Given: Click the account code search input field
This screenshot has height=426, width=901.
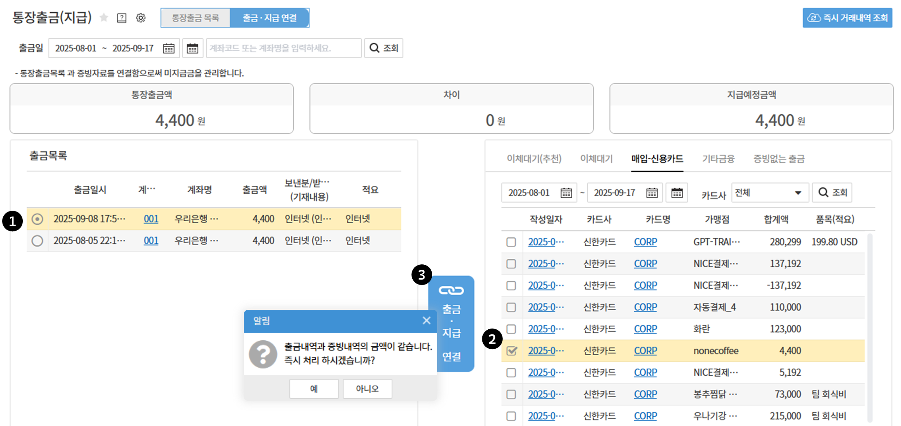Looking at the screenshot, I should [283, 48].
